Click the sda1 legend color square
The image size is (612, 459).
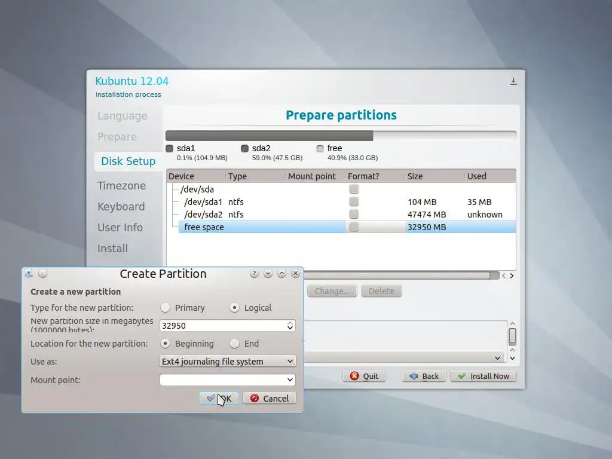click(169, 148)
